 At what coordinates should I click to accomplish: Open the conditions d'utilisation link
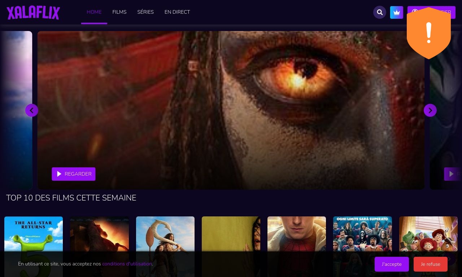click(127, 264)
